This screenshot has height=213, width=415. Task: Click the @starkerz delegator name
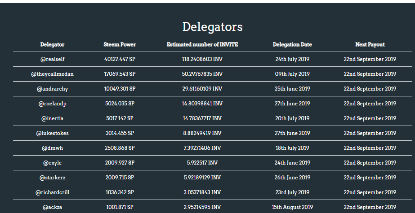pos(52,178)
